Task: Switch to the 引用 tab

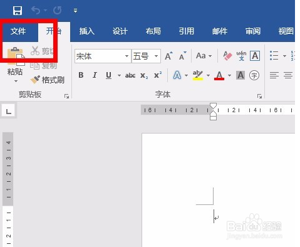Action: pos(187,31)
